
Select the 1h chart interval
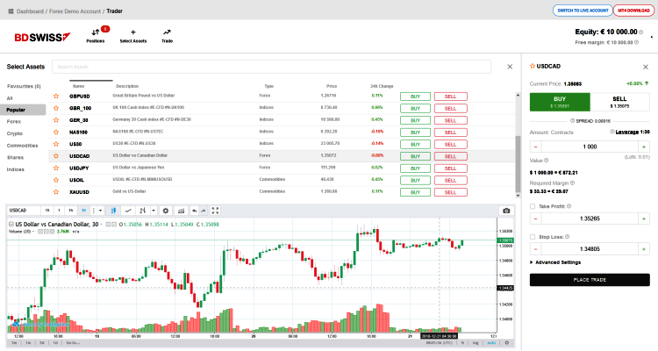click(x=71, y=211)
